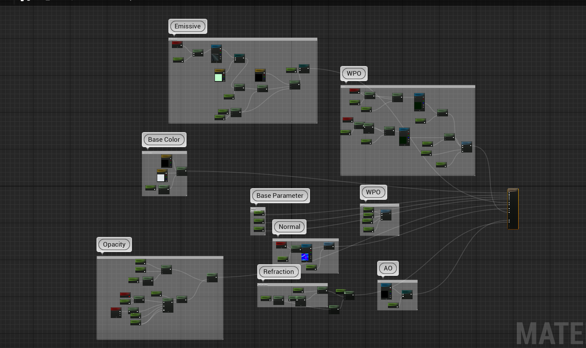586x348 pixels.
Task: Select the Opacity comment bubble
Action: pos(114,244)
